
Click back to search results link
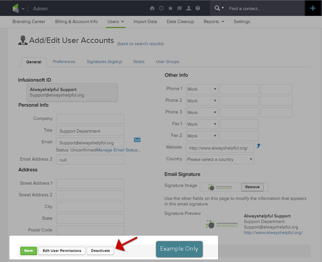point(141,44)
